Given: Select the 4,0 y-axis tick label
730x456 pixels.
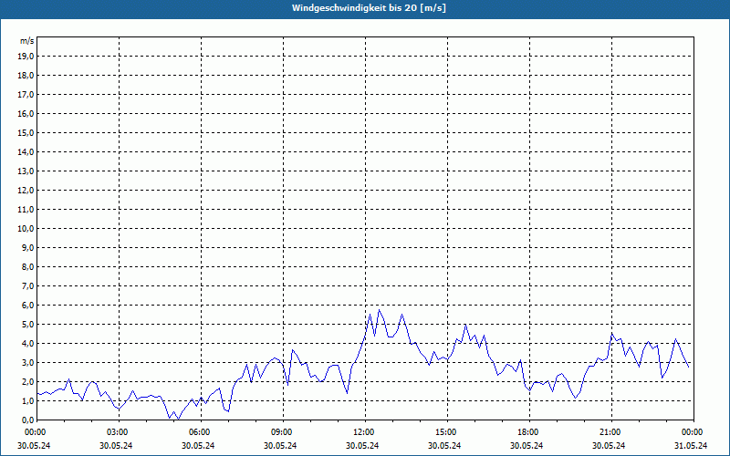Looking at the screenshot, I should tap(28, 344).
